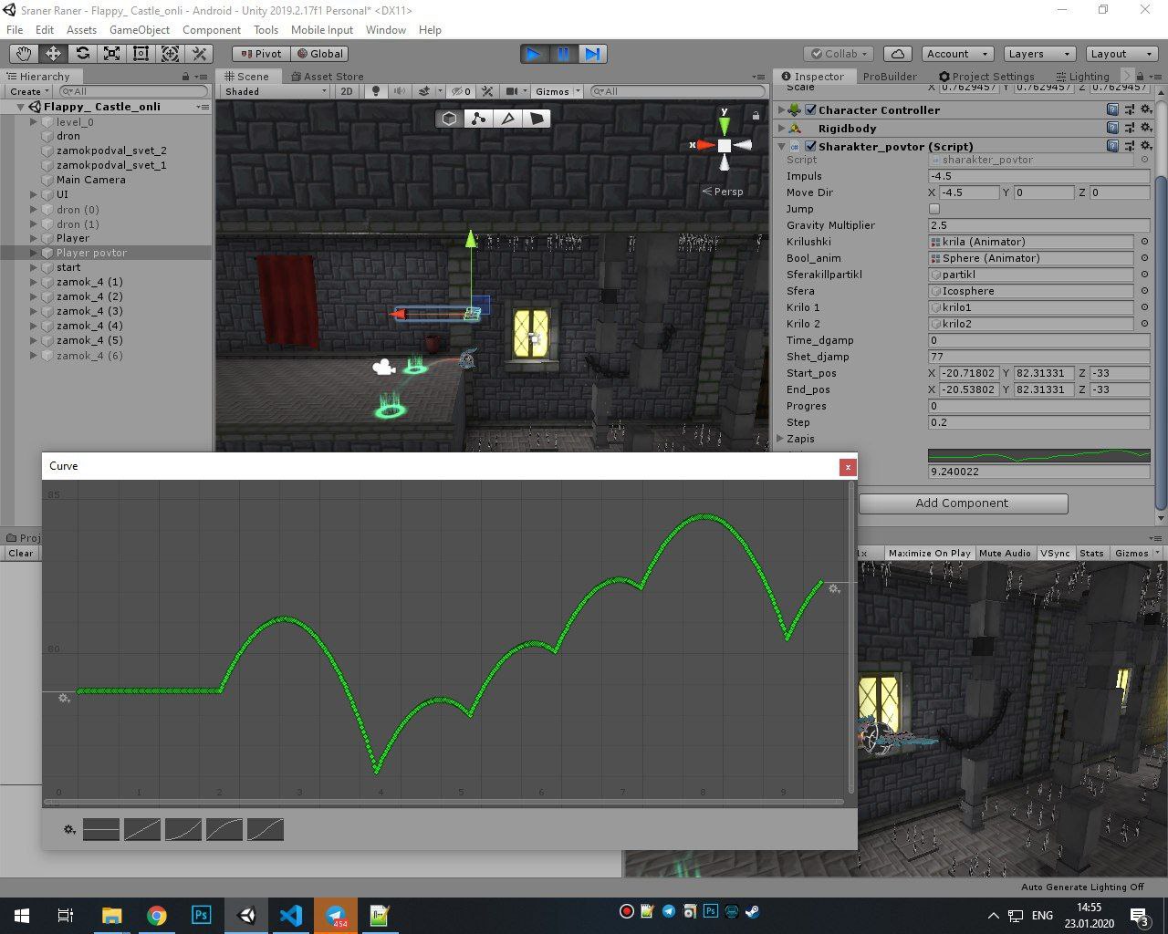1168x934 pixels.
Task: Pick object for Krilushki field
Action: [x=1143, y=242]
